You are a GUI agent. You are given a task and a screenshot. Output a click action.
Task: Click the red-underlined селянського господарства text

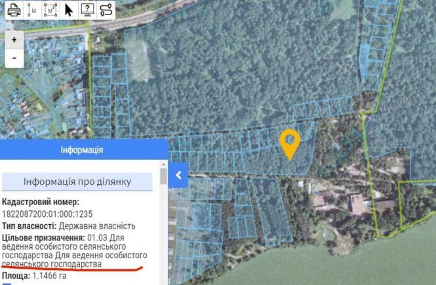click(x=52, y=264)
